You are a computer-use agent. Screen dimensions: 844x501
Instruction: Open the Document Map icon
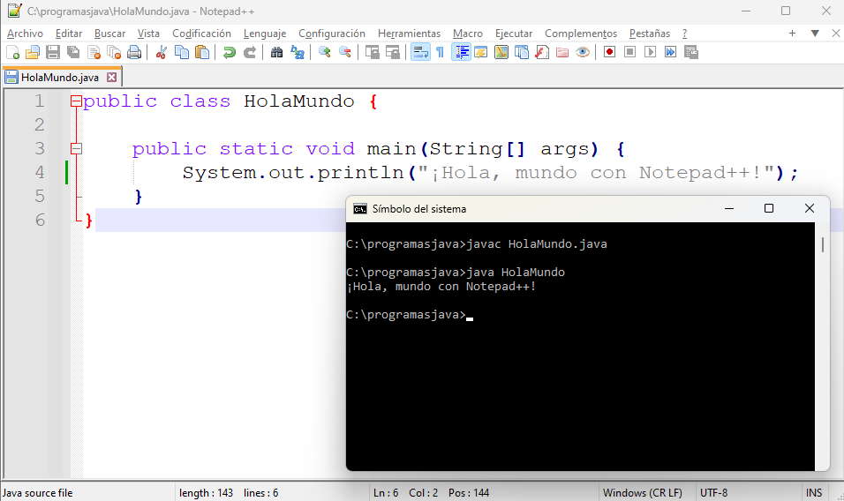point(501,52)
